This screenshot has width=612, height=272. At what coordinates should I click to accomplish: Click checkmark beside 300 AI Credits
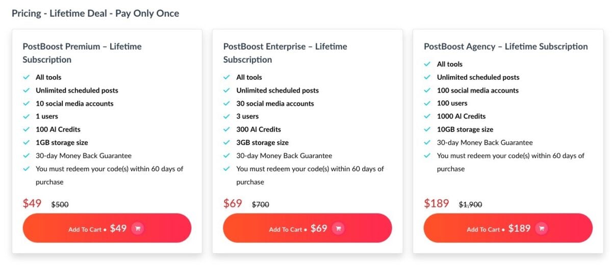click(x=227, y=130)
